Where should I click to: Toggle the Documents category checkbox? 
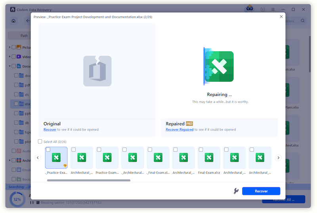pos(14,66)
